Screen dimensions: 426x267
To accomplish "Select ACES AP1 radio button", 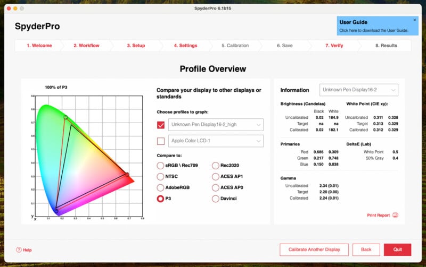I will (216, 177).
